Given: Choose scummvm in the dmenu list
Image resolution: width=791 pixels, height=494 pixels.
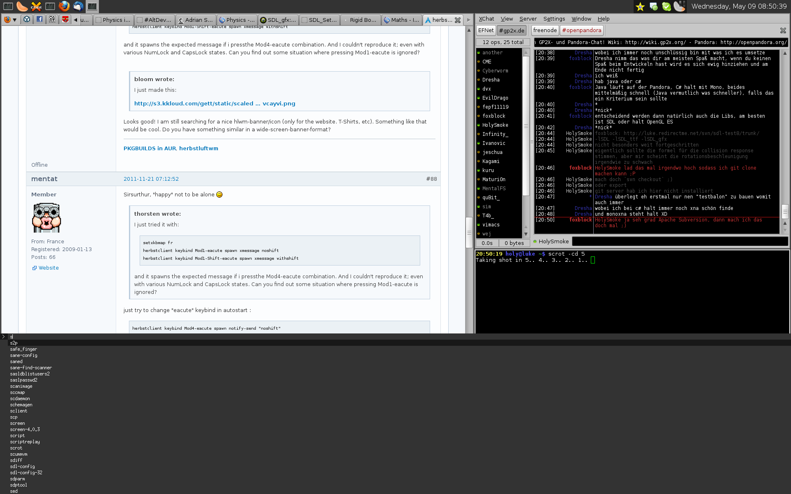Looking at the screenshot, I should [19, 454].
